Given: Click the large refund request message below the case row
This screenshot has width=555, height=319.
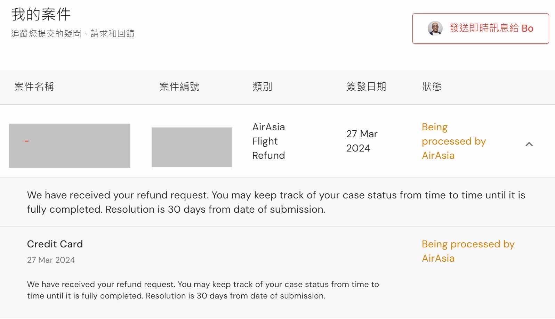Looking at the screenshot, I should pos(276,202).
